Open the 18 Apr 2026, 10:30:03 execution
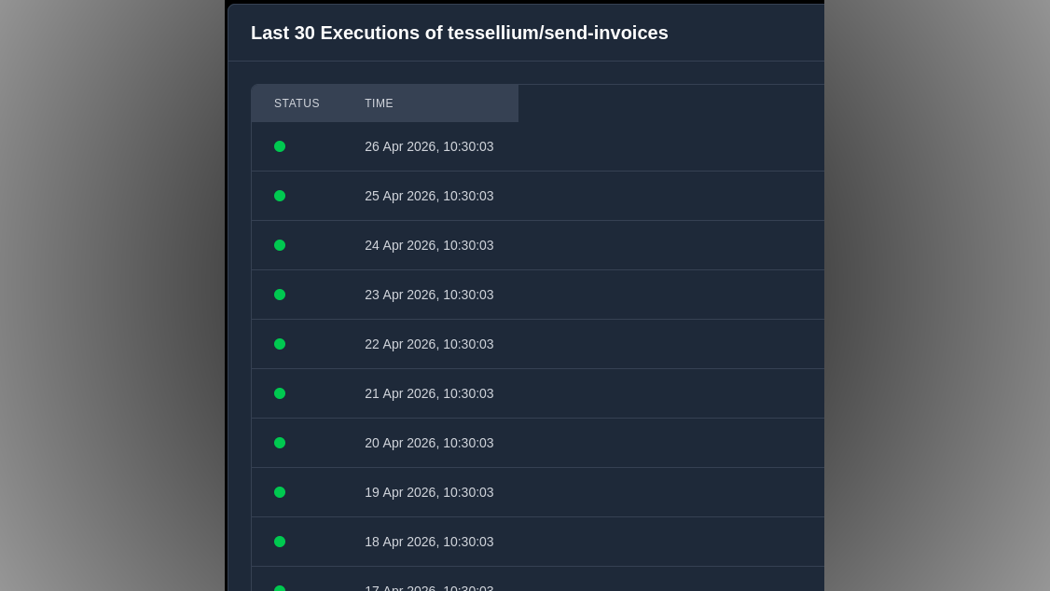This screenshot has height=591, width=1050. click(x=429, y=542)
